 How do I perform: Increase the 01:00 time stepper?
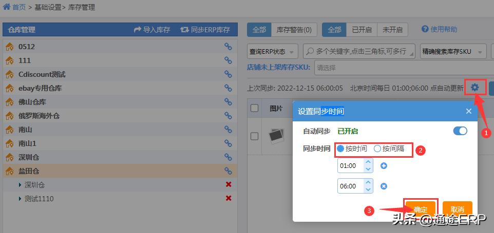[368, 162]
